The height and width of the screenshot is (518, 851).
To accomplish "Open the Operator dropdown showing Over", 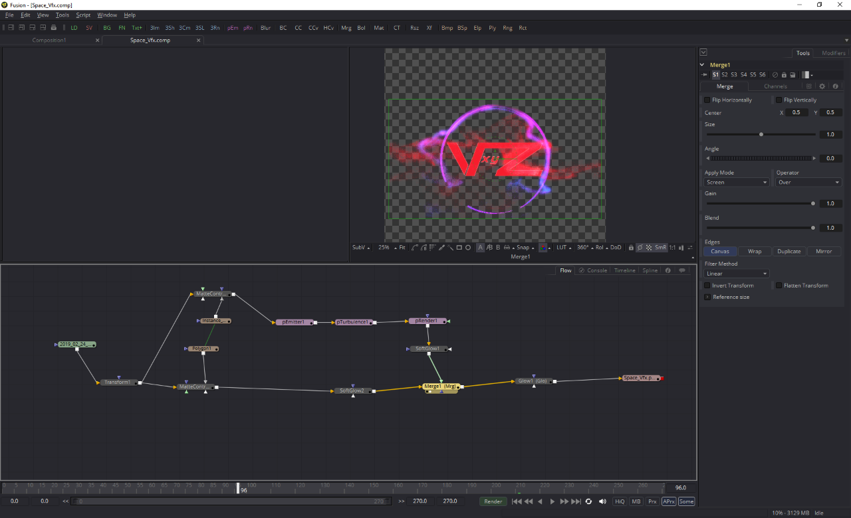I will pos(808,182).
